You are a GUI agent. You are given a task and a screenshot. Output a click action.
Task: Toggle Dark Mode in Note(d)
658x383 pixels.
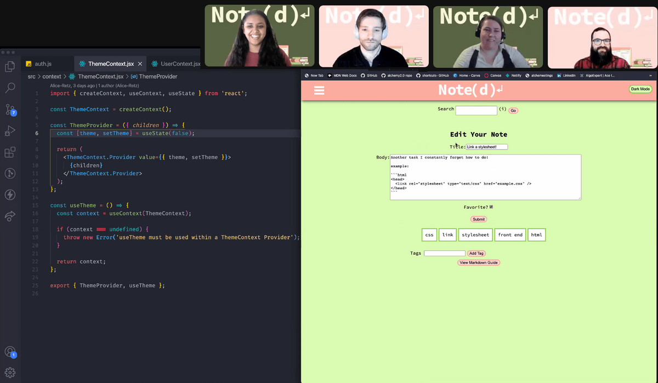[x=640, y=89]
